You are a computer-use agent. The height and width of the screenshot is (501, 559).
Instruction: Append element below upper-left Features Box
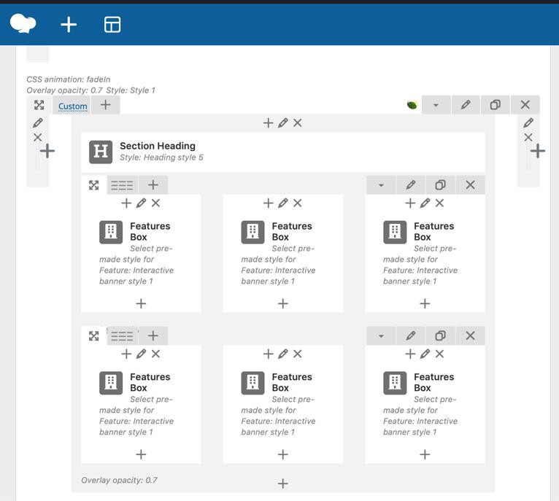(141, 303)
